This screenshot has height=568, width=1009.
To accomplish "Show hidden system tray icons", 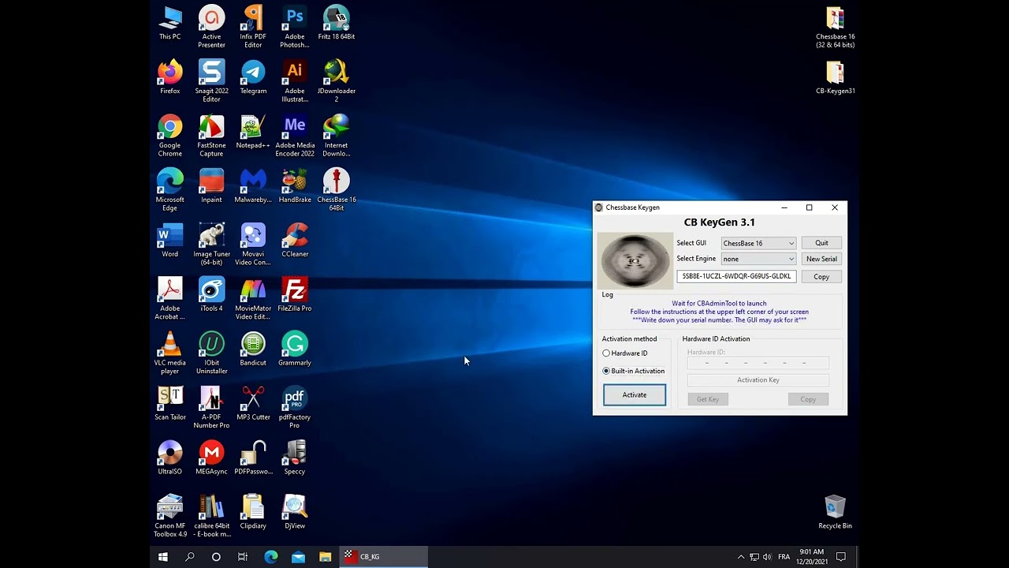I will coord(741,557).
